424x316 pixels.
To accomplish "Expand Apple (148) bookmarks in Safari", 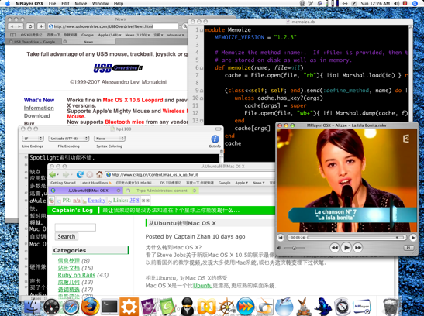I will [109, 35].
